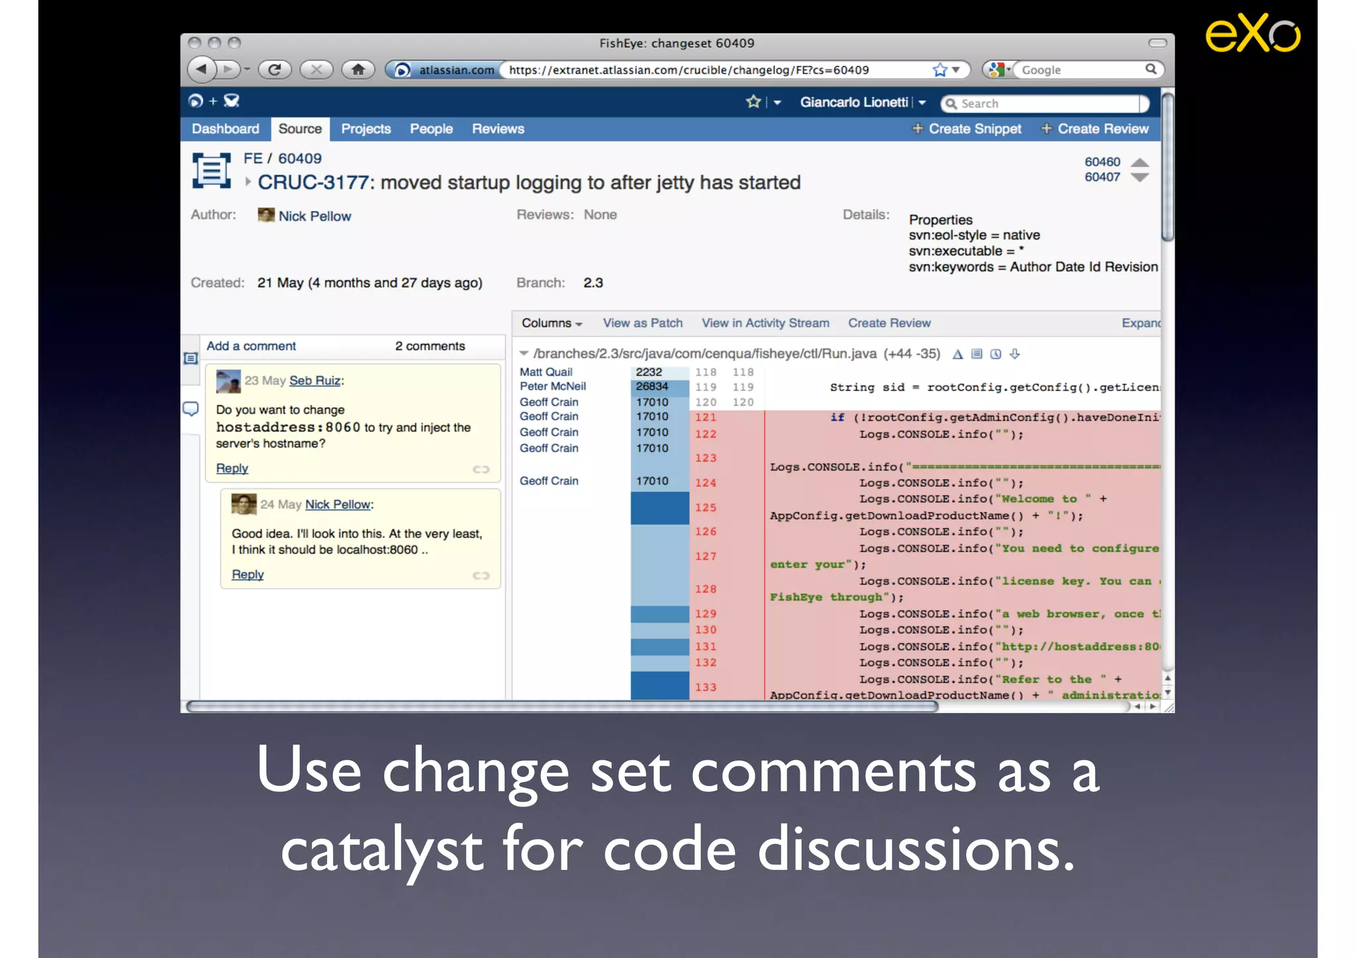Click permalink icon on Nick Pellow comment
Screen dimensions: 1356x958
481,576
